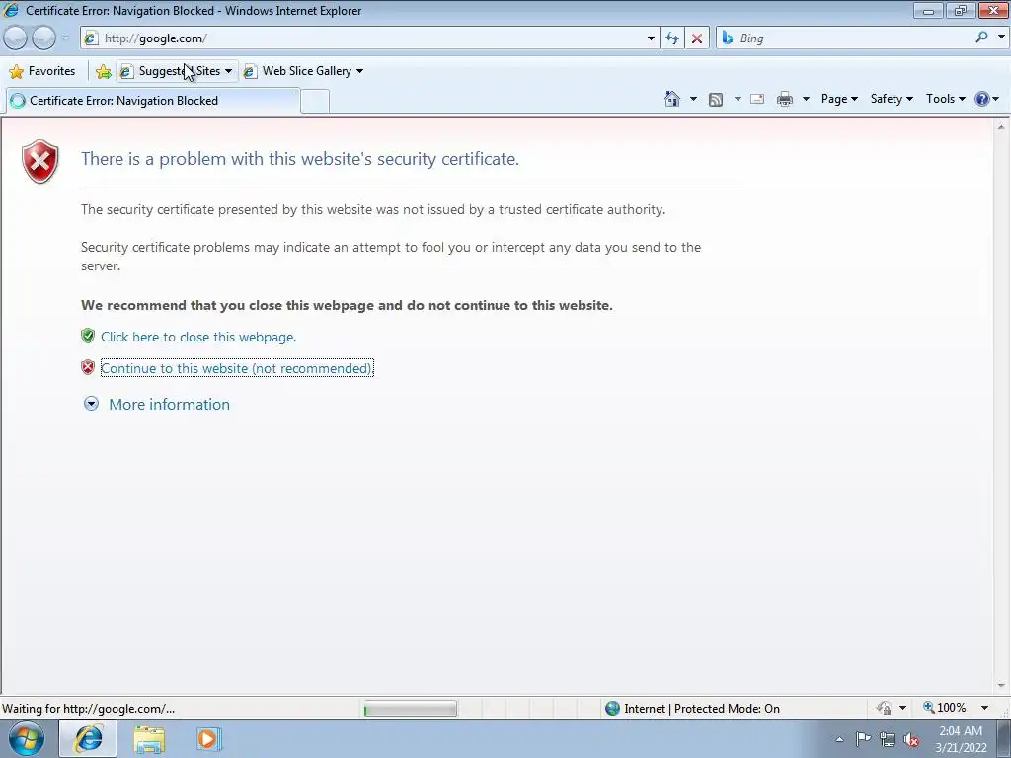
Task: Click the RSS Feeds icon
Action: (x=716, y=100)
